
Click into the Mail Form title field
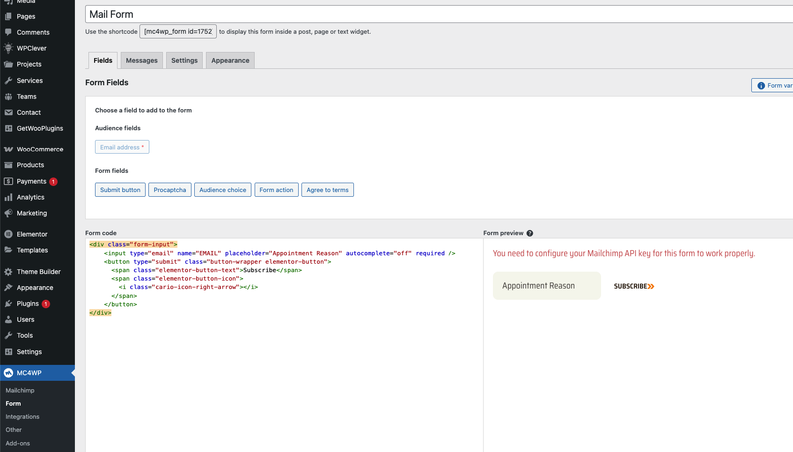[421, 15]
